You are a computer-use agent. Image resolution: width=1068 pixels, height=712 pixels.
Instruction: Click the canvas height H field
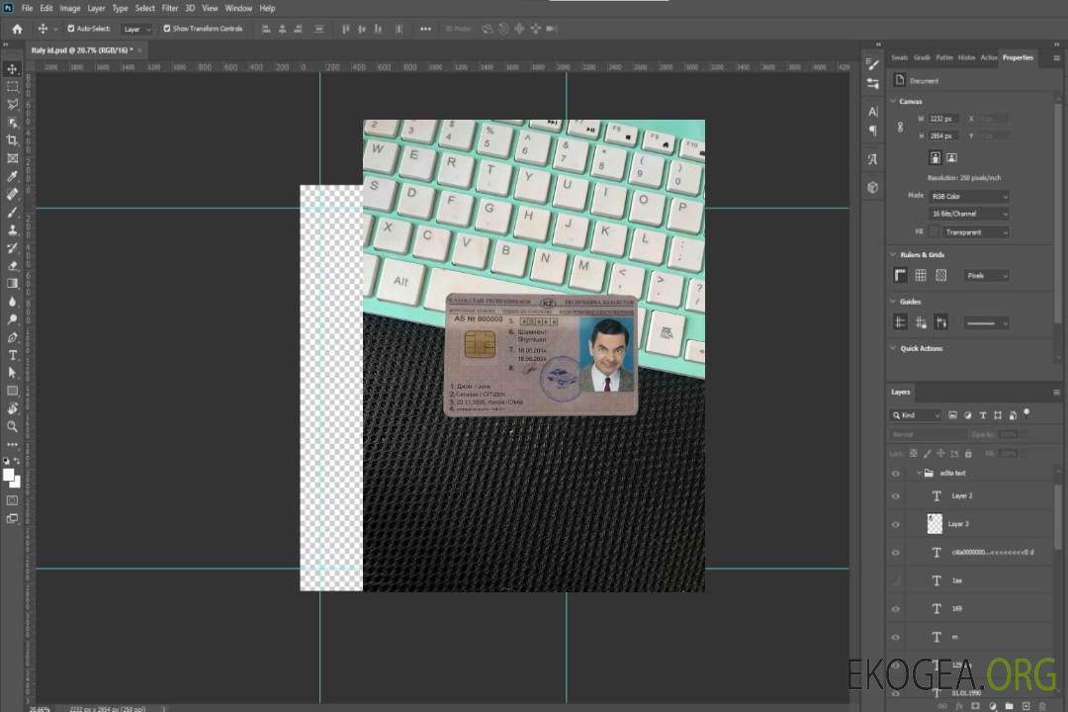[943, 136]
